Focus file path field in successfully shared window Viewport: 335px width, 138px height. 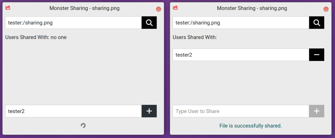241,23
